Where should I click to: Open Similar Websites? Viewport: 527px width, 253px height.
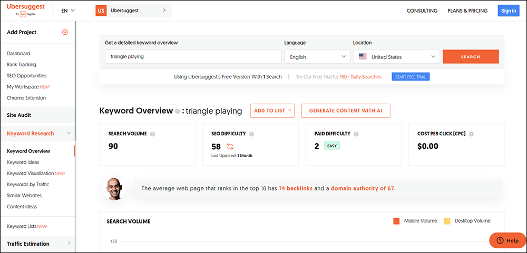[x=24, y=195]
